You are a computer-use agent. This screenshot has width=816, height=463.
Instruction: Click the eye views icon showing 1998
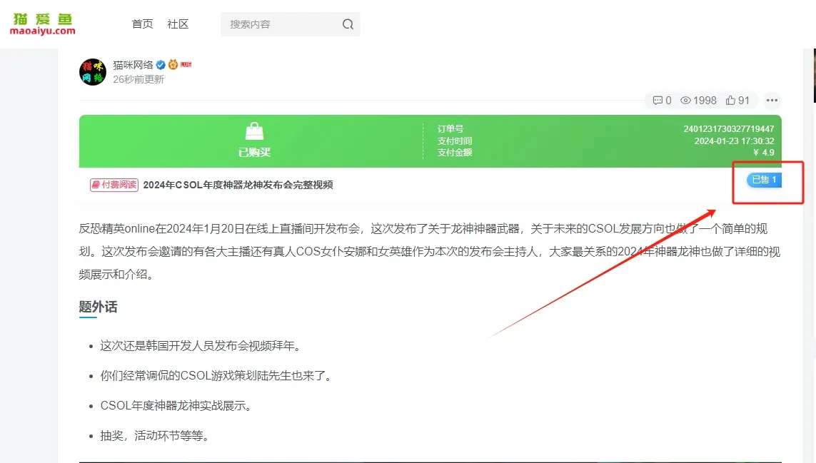click(x=685, y=101)
